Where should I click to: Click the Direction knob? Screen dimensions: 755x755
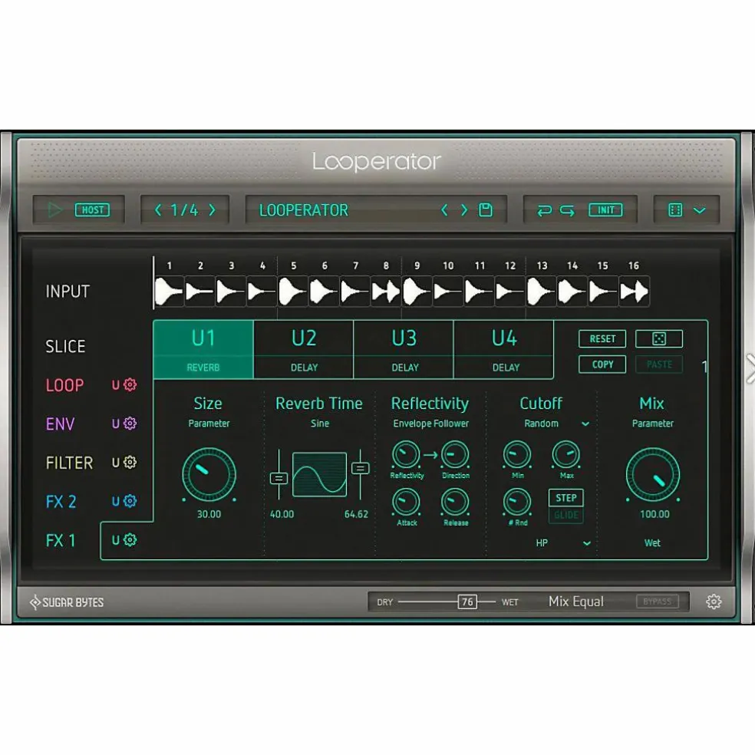(455, 454)
